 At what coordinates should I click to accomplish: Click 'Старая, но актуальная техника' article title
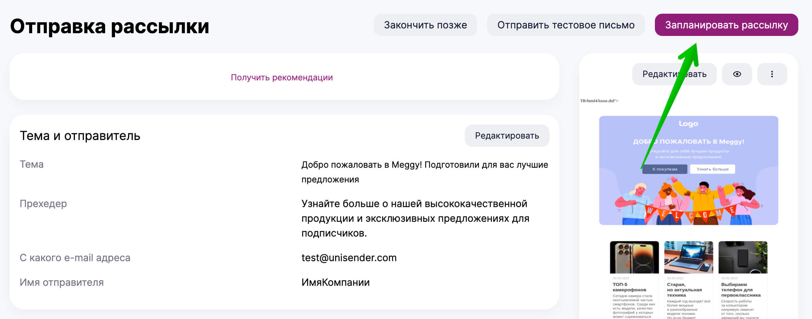684,290
